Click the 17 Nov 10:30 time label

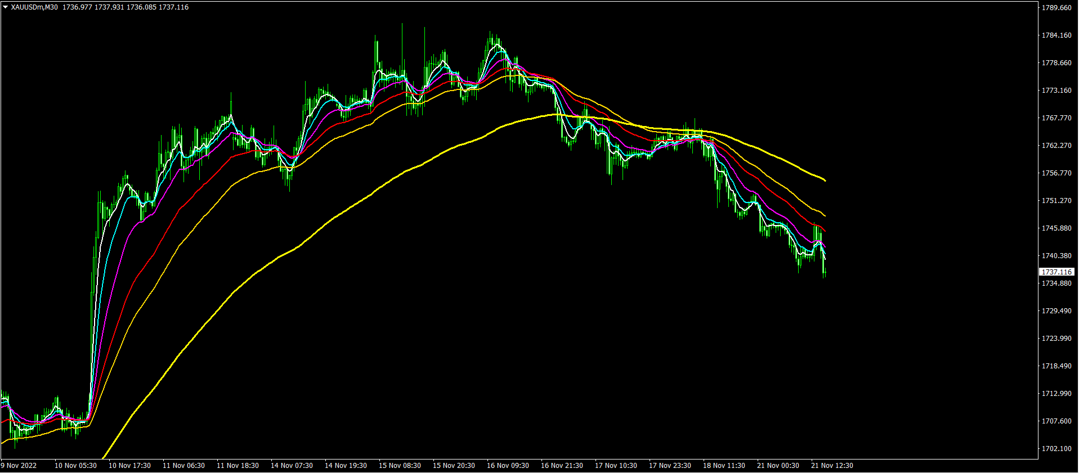pos(616,466)
